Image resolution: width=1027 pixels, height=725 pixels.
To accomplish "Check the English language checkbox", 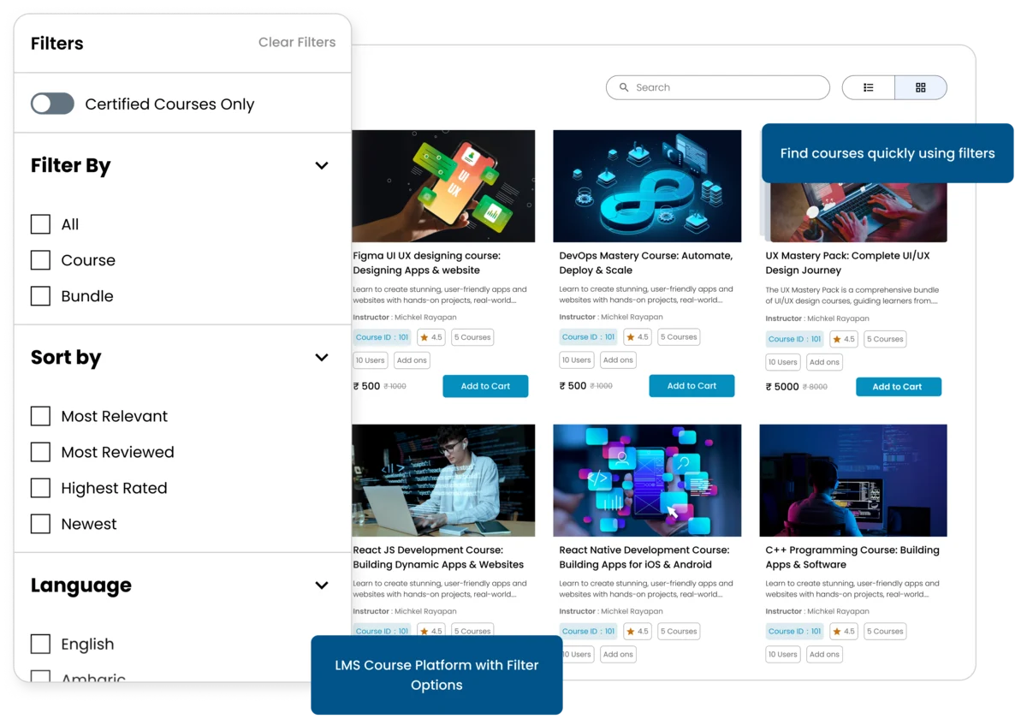I will [x=40, y=644].
